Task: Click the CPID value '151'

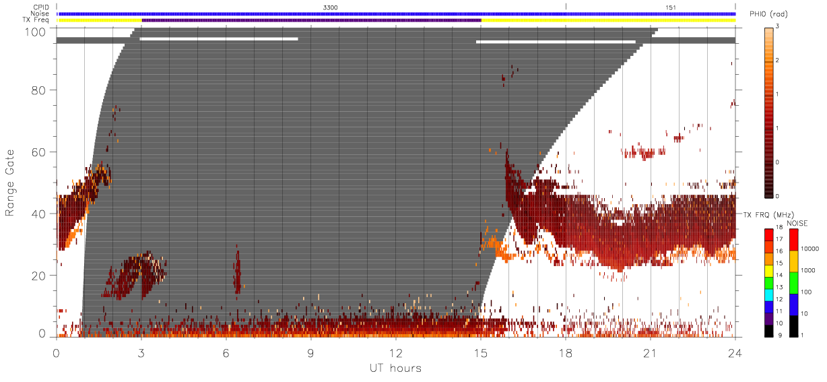Action: point(671,7)
